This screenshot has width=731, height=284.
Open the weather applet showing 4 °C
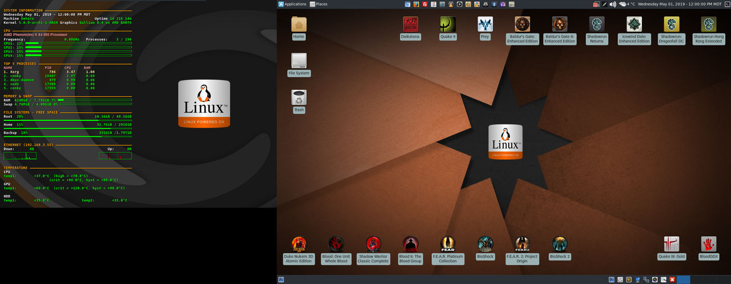point(627,4)
